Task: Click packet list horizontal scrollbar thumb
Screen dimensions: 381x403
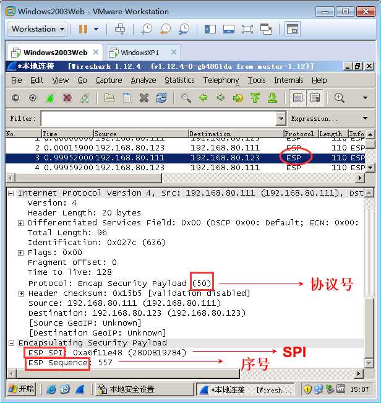Action: coord(88,178)
